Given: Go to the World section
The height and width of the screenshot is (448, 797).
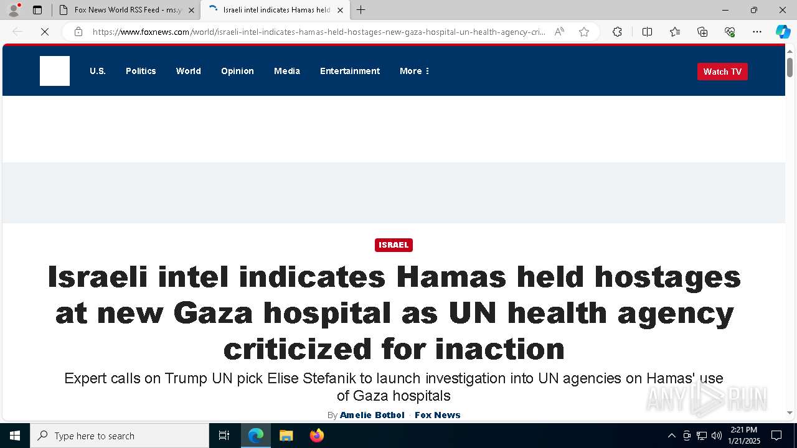Looking at the screenshot, I should 188,71.
